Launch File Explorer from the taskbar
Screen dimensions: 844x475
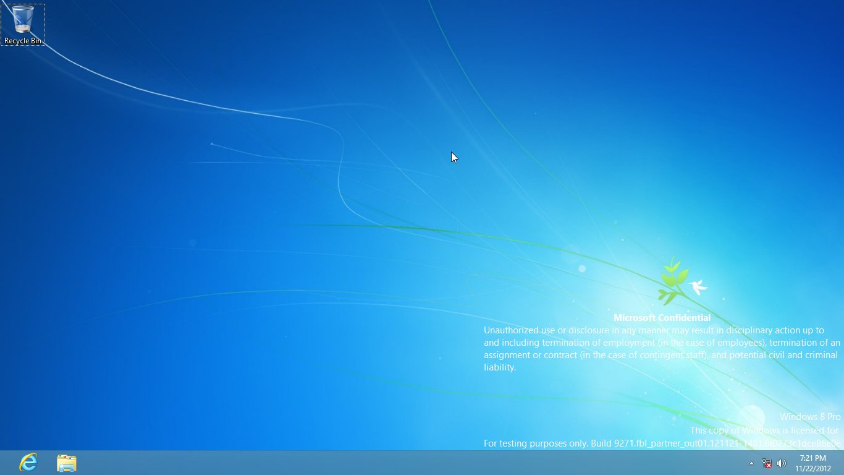[x=66, y=463]
